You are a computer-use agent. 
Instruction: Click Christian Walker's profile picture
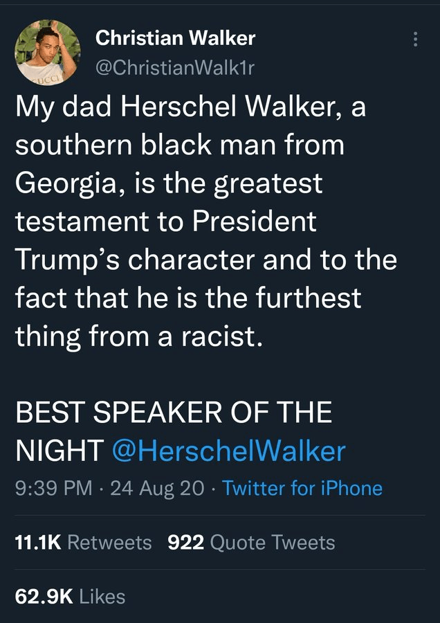coord(48,51)
